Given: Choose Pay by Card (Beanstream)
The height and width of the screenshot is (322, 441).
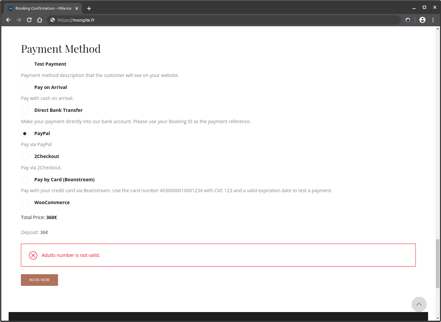Looking at the screenshot, I should [x=25, y=180].
